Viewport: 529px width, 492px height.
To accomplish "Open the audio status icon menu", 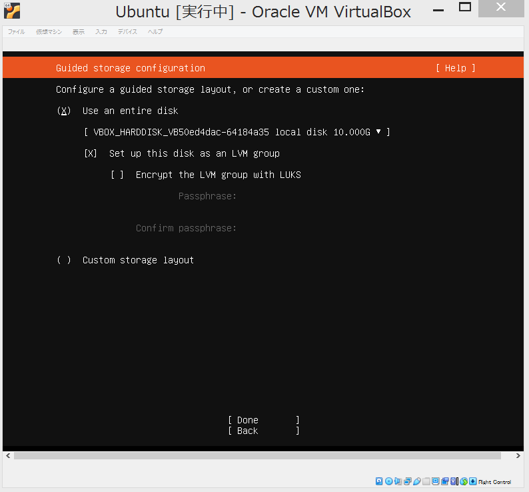I will click(398, 481).
